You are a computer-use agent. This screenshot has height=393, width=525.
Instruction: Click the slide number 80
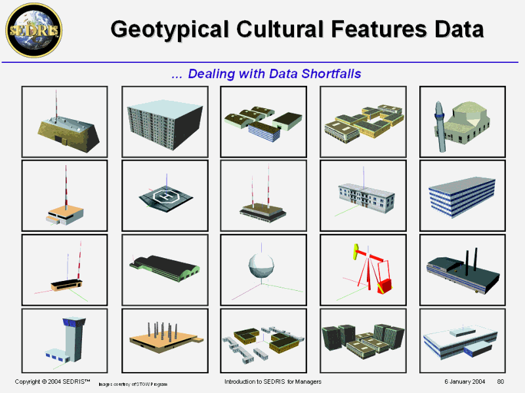(500, 381)
